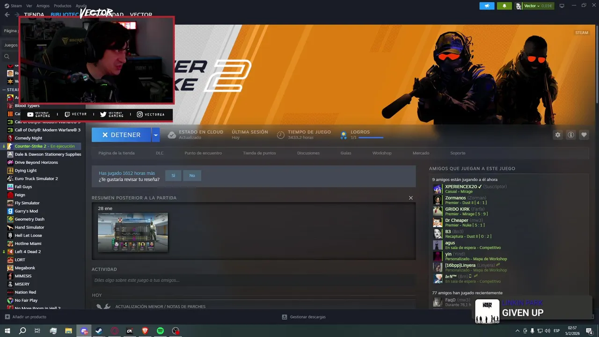Open the 28 ene match screenshot thumbnail
The image size is (599, 337).
coord(133,233)
